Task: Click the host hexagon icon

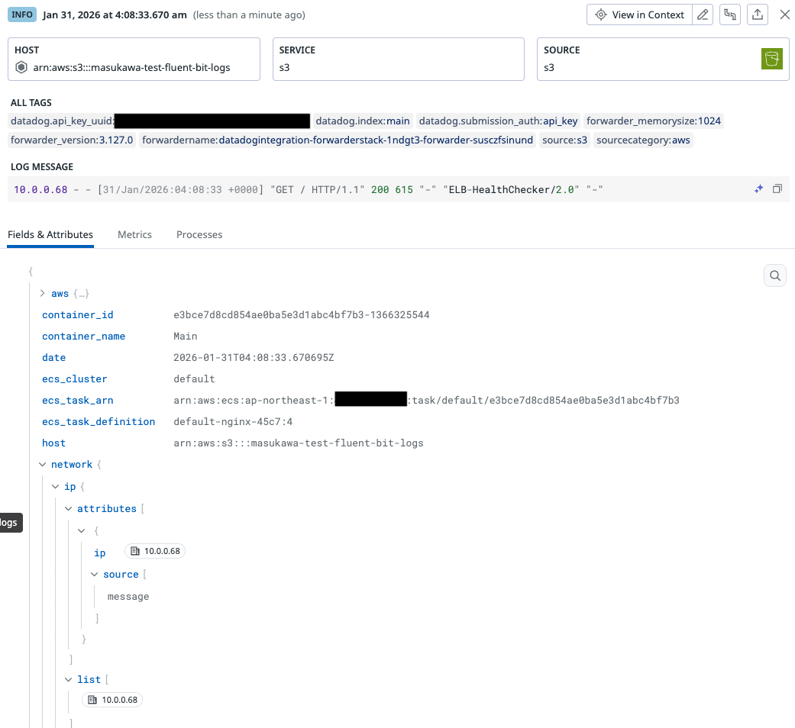Action: pyautogui.click(x=22, y=67)
